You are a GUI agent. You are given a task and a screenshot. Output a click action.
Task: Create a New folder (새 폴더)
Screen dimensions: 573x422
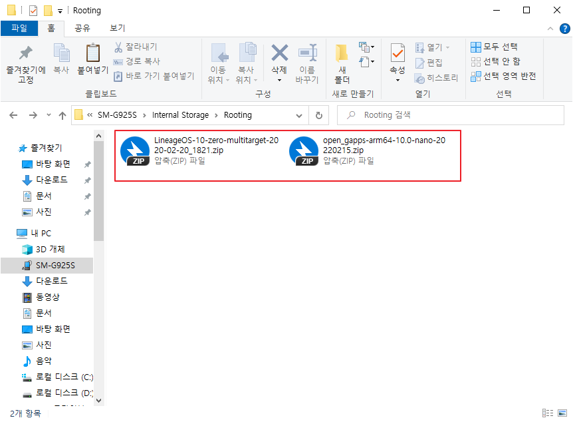click(342, 63)
